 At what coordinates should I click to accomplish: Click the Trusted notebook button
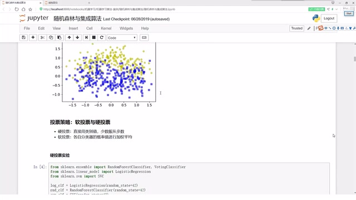[x=296, y=28]
